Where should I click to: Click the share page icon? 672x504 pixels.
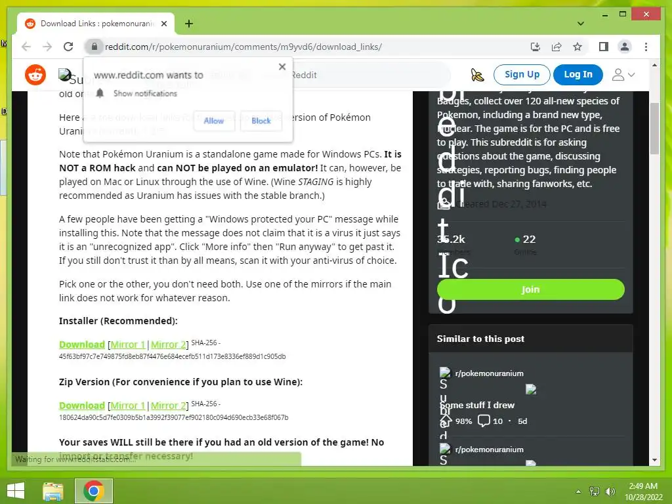coord(556,47)
